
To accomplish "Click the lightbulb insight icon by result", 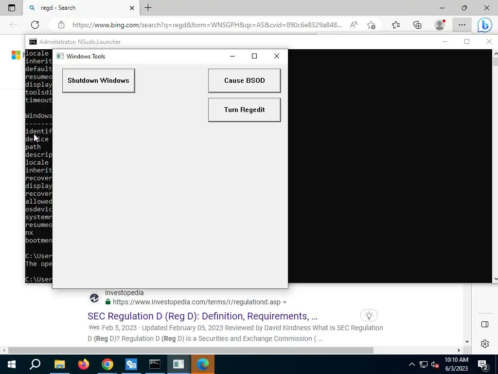I will tap(369, 316).
